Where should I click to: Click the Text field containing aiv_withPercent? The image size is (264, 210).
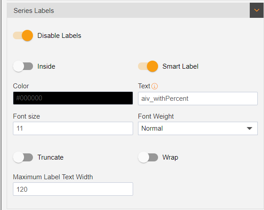[198, 99]
